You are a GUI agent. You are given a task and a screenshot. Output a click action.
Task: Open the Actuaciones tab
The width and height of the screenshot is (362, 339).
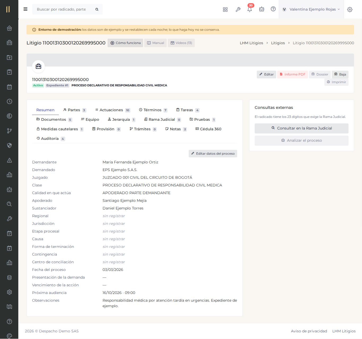(x=113, y=110)
